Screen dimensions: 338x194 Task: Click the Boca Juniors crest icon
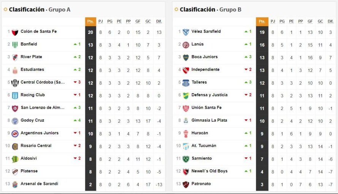tap(186, 57)
